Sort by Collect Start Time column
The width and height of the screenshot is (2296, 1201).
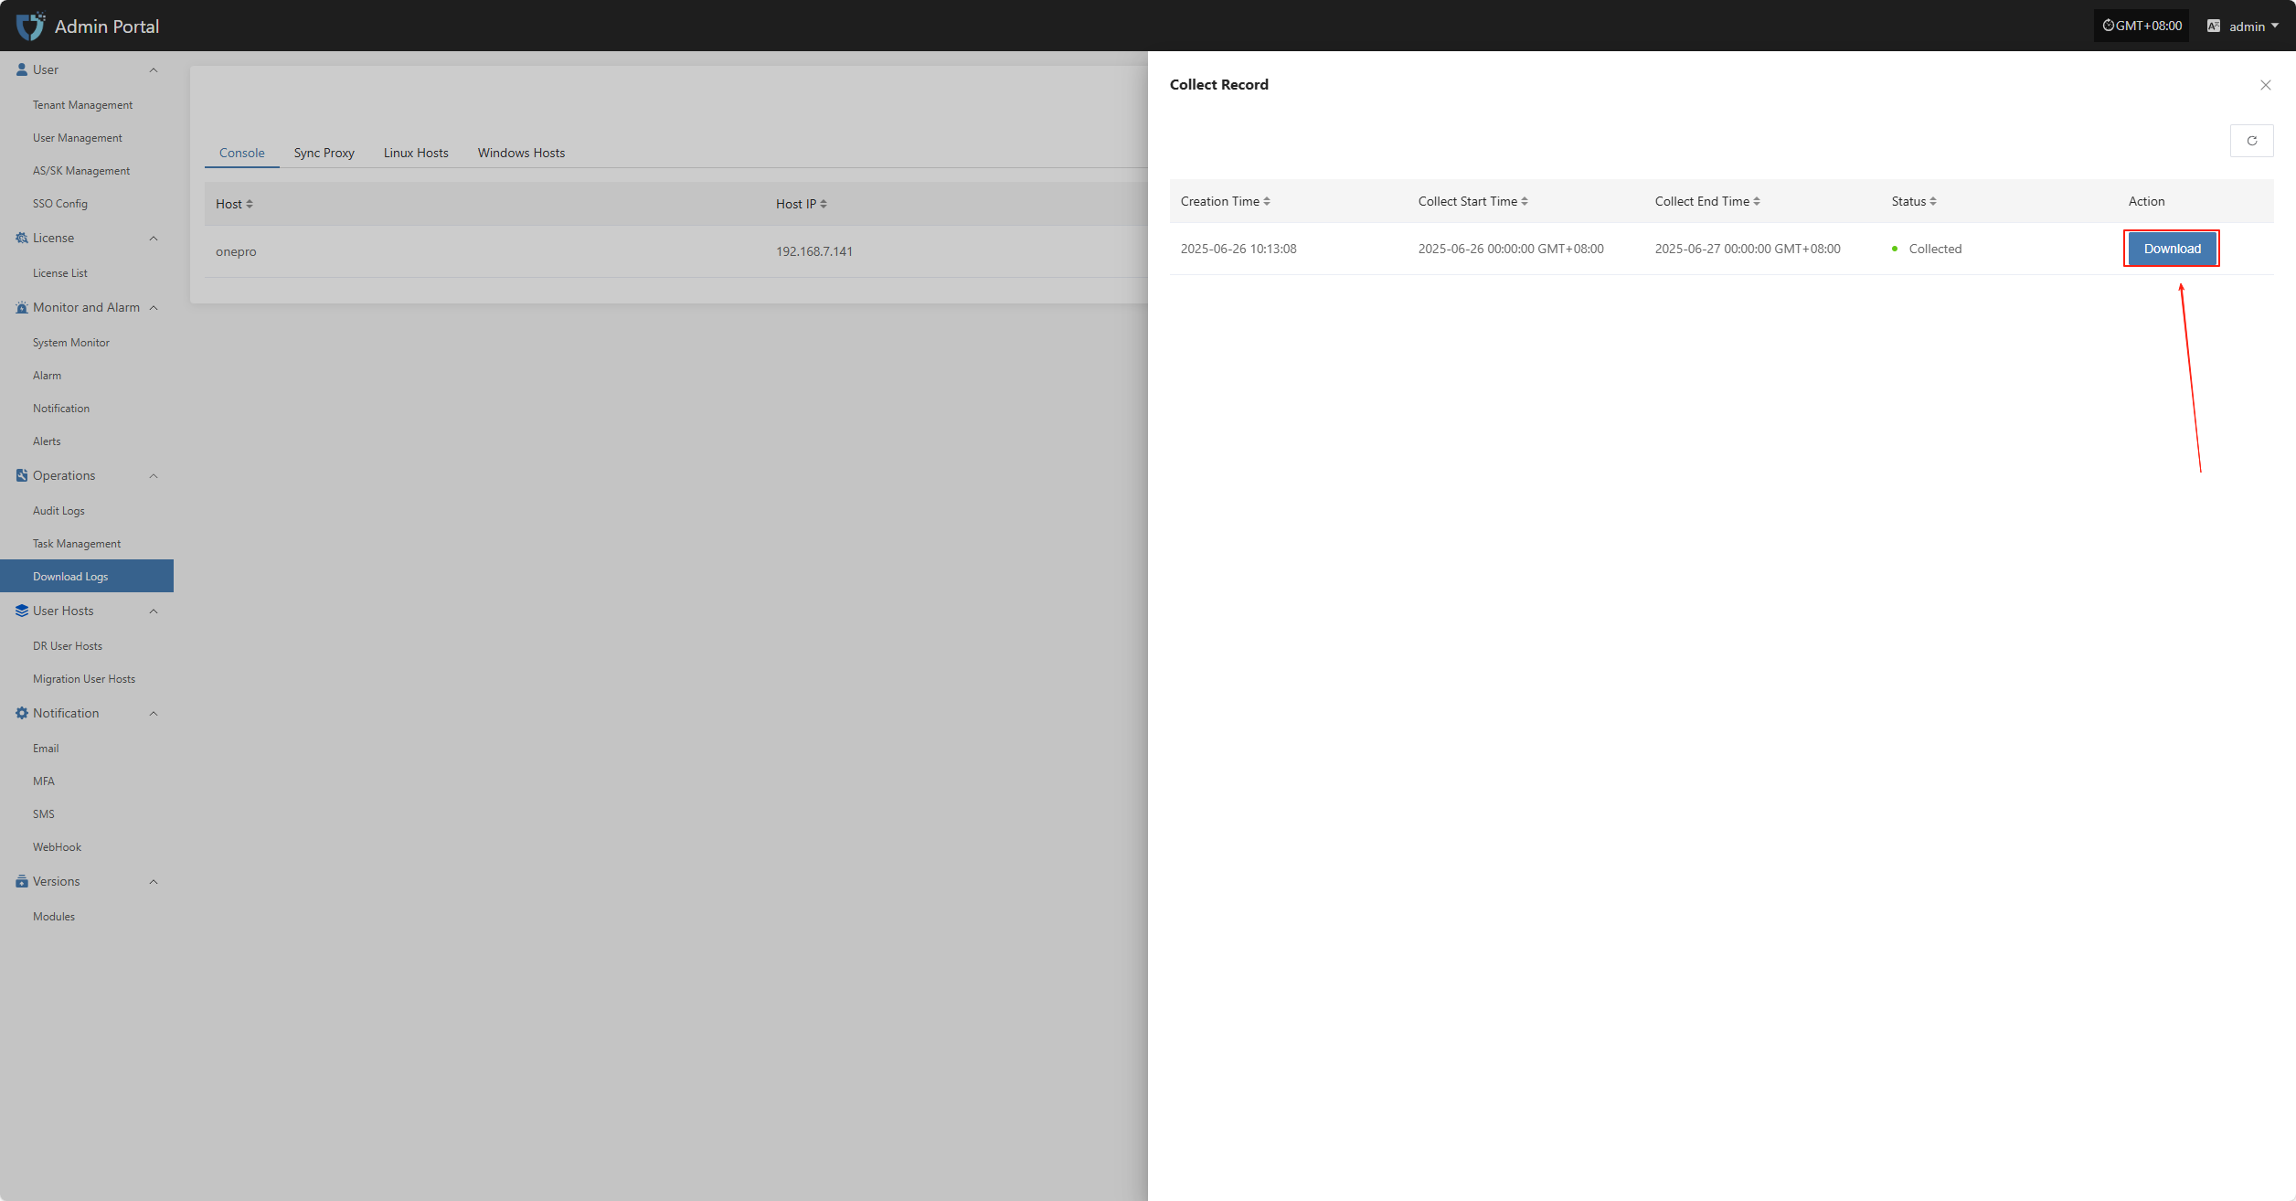[x=1524, y=201]
